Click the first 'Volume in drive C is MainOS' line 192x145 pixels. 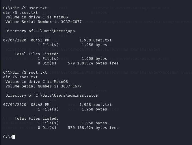pyautogui.click(x=37, y=17)
